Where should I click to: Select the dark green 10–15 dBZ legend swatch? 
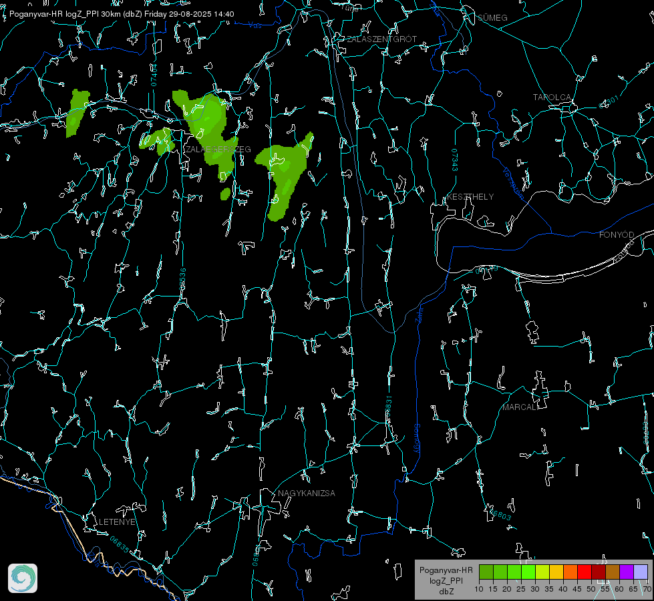point(486,572)
